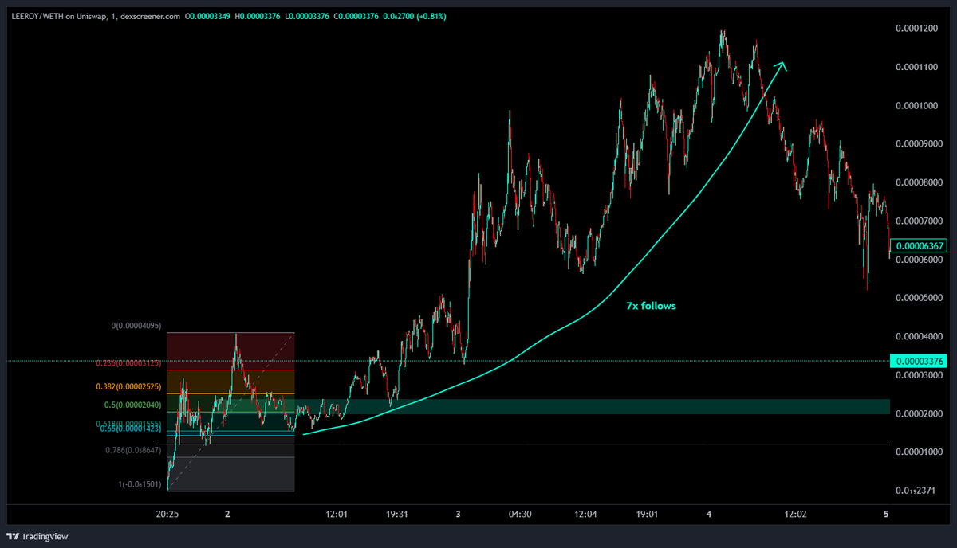Click the day 2 date label
The height and width of the screenshot is (548, 957).
point(228,515)
